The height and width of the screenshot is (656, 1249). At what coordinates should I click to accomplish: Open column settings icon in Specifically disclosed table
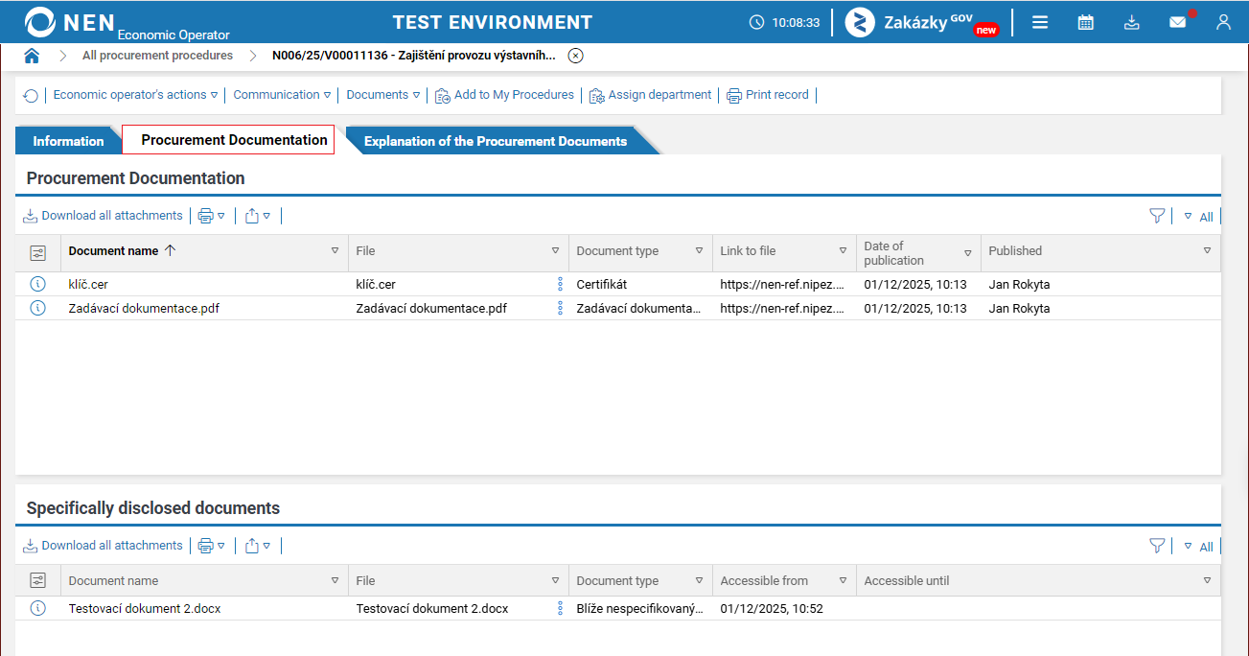click(38, 580)
